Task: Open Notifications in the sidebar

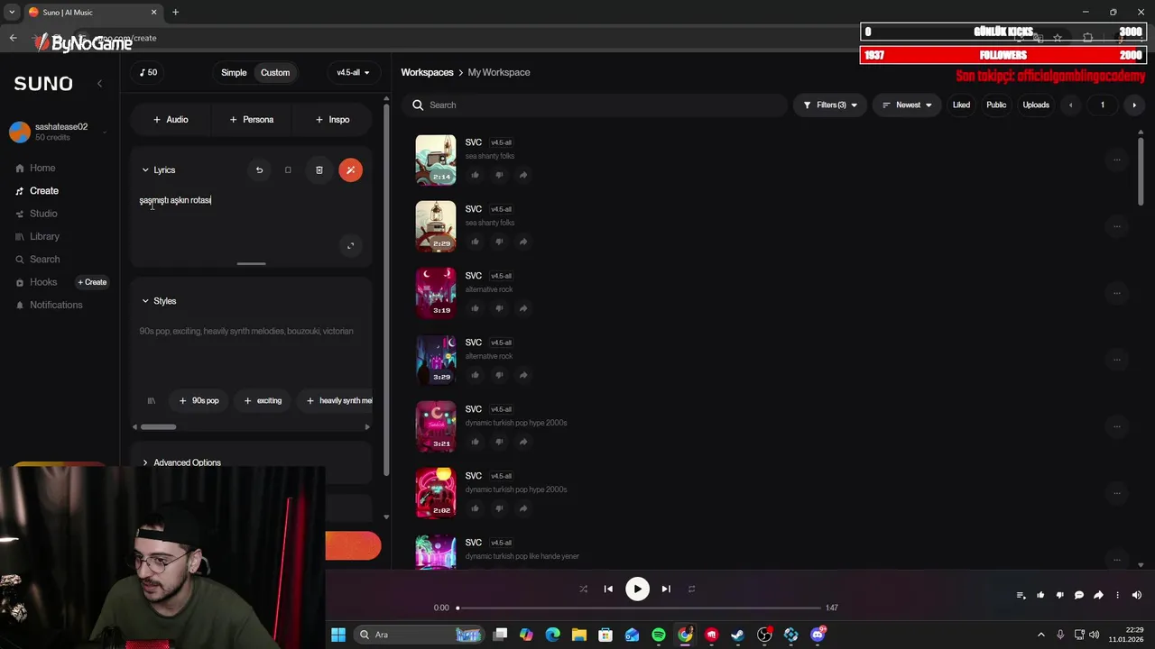Action: 50,305
